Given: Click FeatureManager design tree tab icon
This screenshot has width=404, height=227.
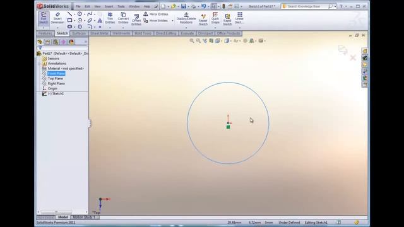Looking at the screenshot, I should (40, 42).
